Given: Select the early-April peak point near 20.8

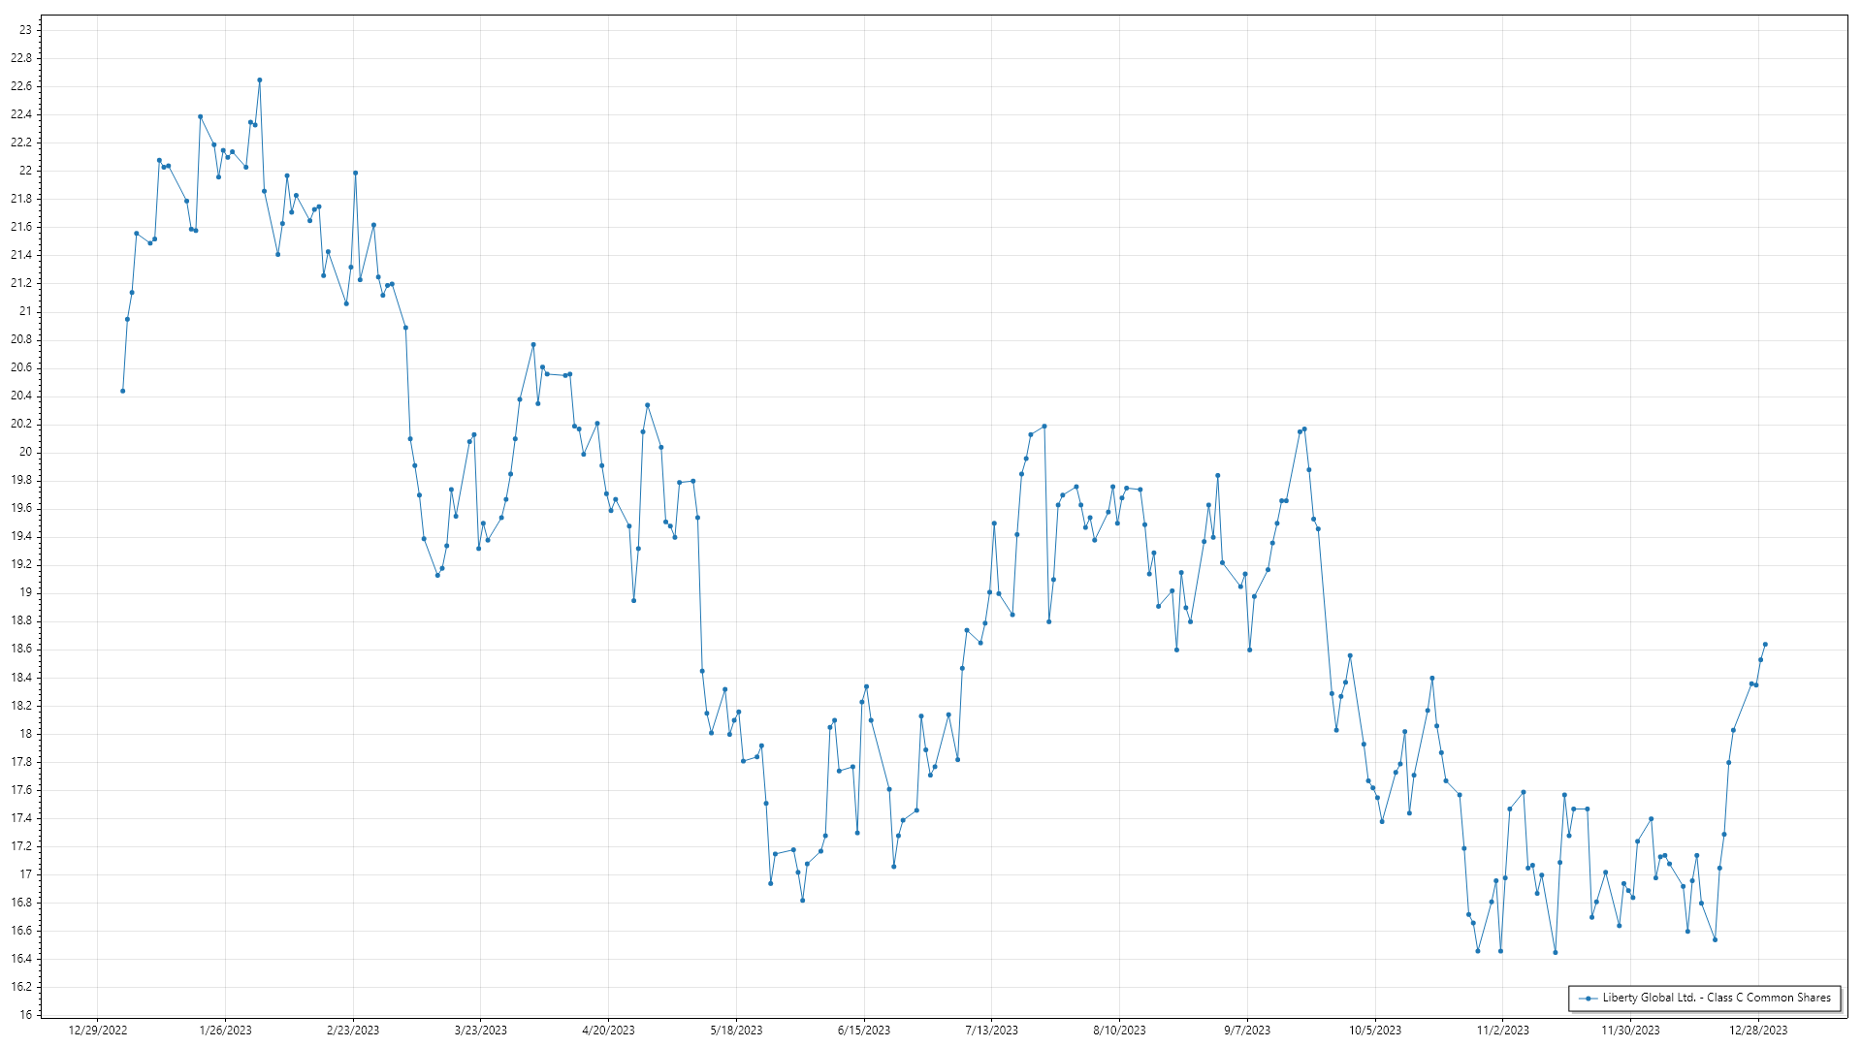Looking at the screenshot, I should (x=533, y=345).
